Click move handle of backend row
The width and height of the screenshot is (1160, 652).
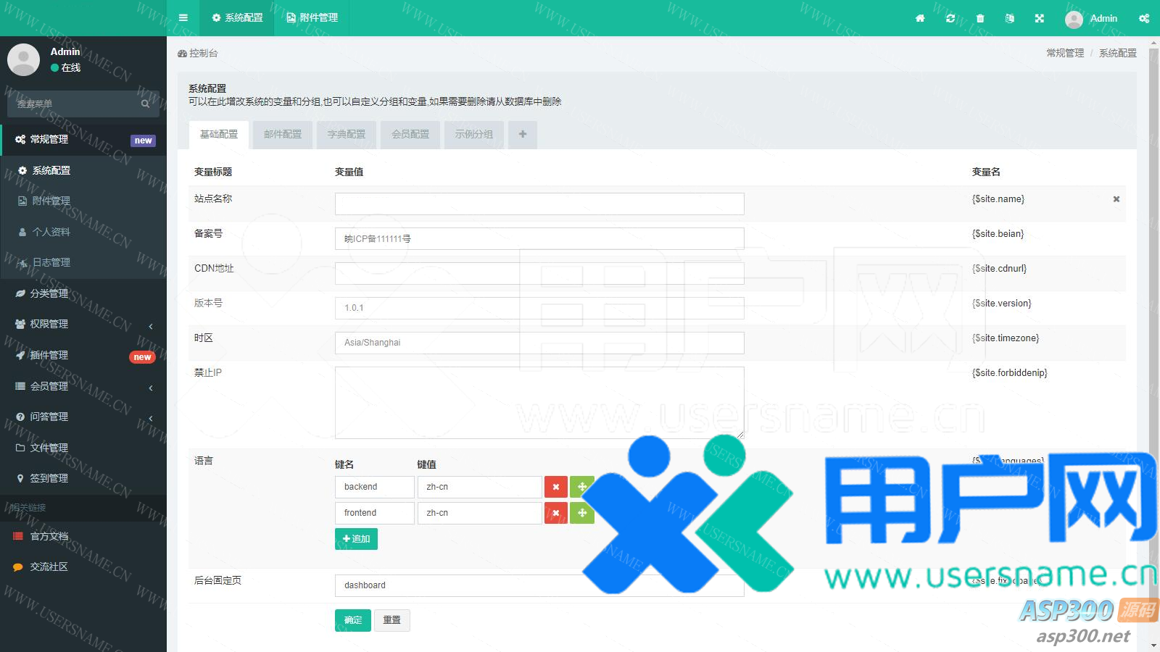click(582, 487)
